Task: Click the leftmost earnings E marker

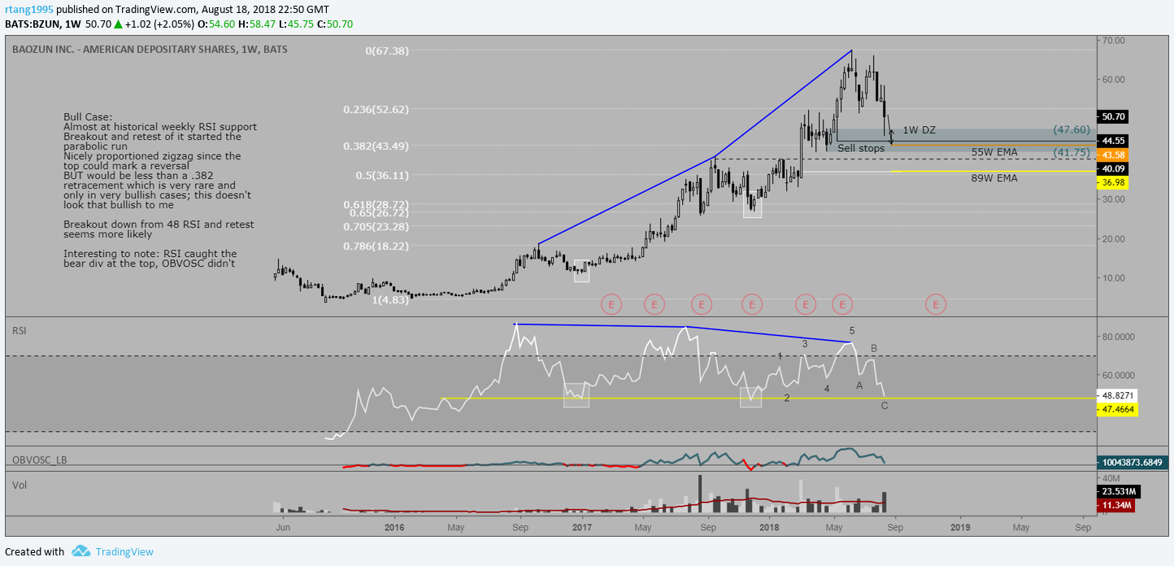Action: [611, 305]
